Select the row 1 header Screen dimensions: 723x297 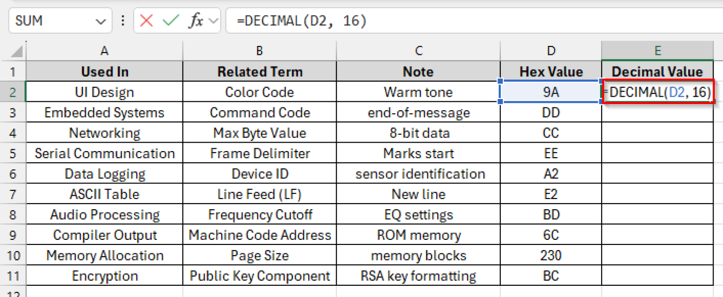click(13, 71)
